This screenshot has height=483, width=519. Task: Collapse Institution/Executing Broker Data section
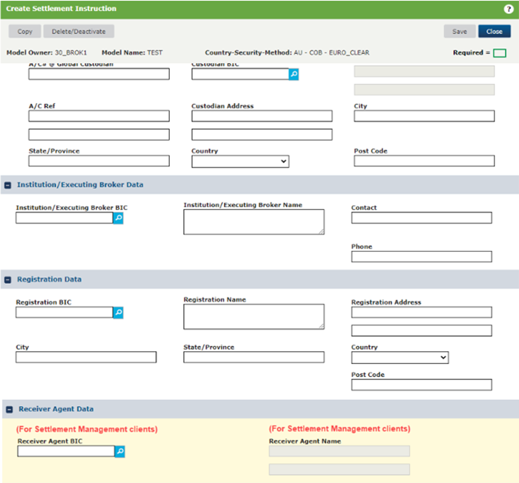7,185
